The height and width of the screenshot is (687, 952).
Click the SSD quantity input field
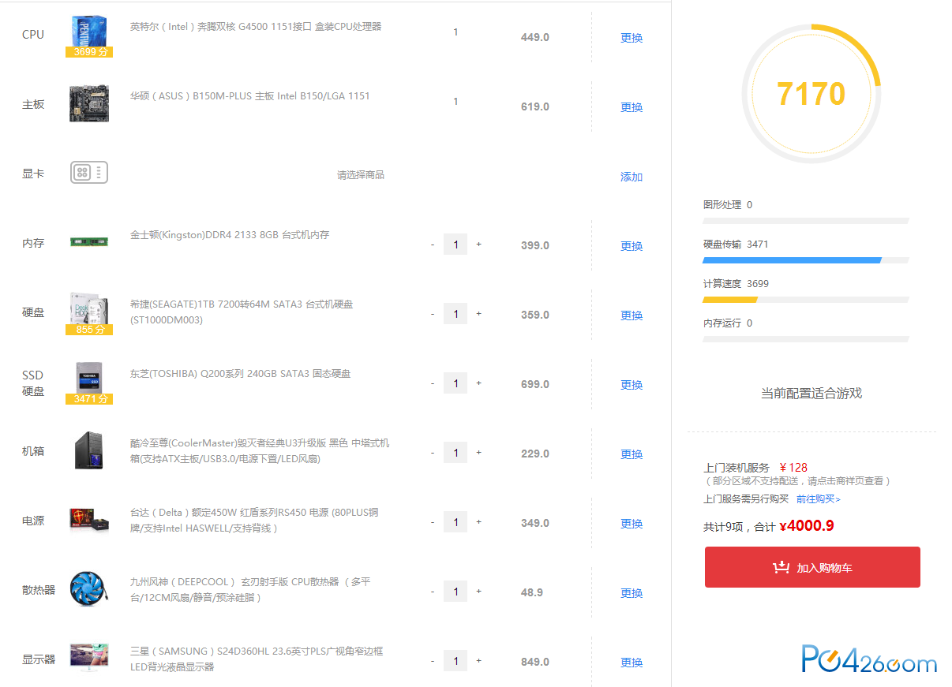[x=455, y=383]
